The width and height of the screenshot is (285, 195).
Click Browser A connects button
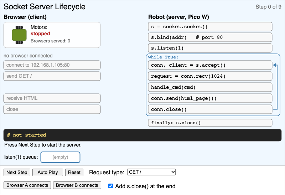tap(27, 185)
